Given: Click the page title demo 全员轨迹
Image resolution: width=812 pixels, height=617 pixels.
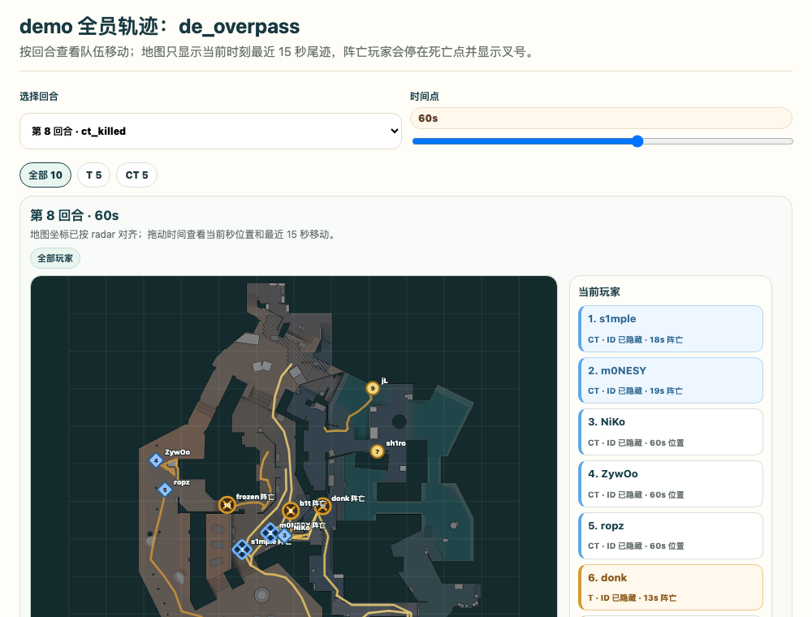Looking at the screenshot, I should (x=159, y=27).
